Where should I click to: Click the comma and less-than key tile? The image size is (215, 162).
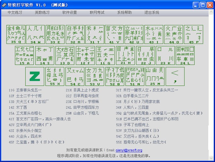[175, 76]
